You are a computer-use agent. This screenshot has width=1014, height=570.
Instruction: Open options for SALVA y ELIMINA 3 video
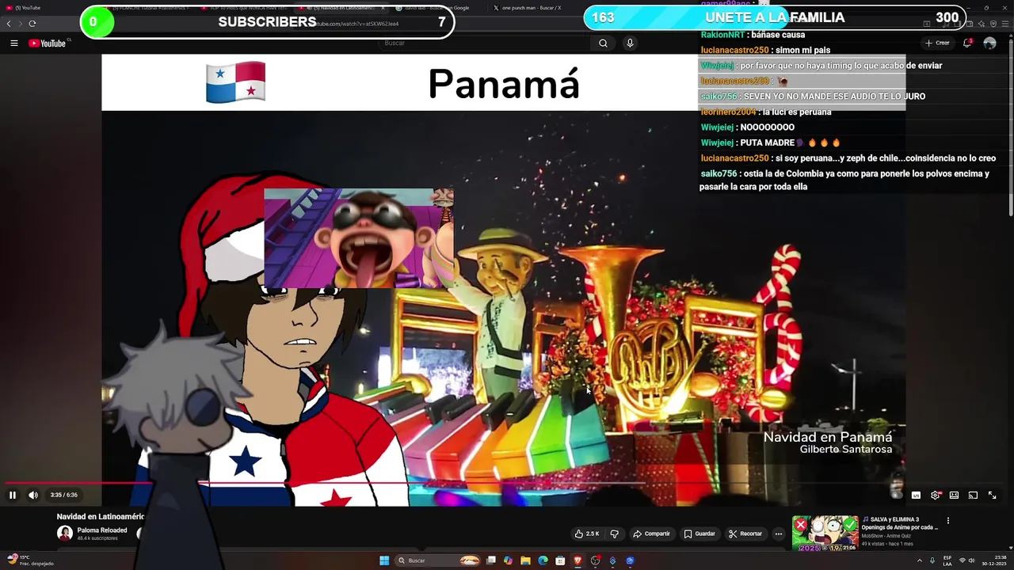pos(947,521)
